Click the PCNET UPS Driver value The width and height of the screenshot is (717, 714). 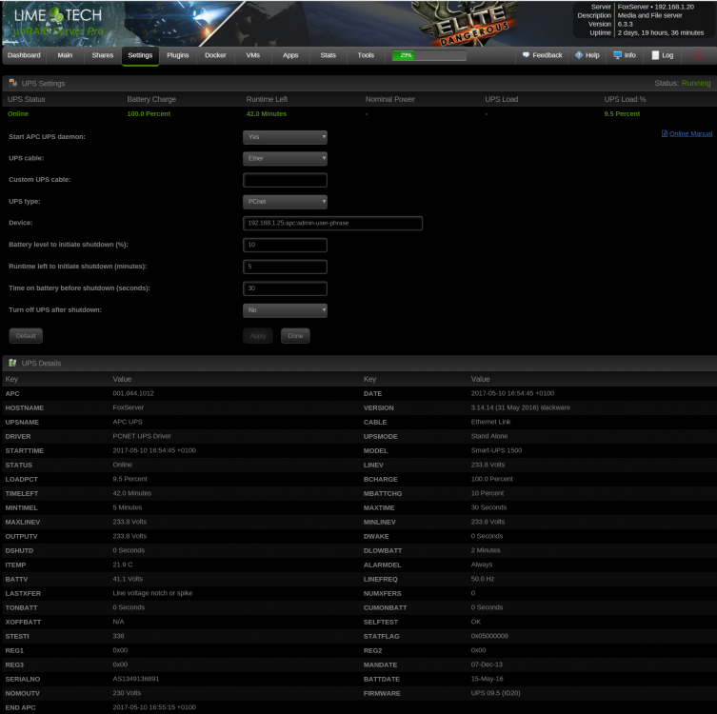142,436
